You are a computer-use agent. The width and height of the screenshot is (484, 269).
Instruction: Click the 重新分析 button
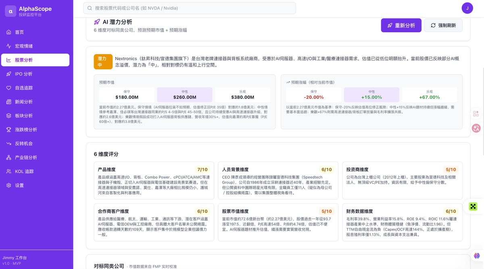(401, 25)
